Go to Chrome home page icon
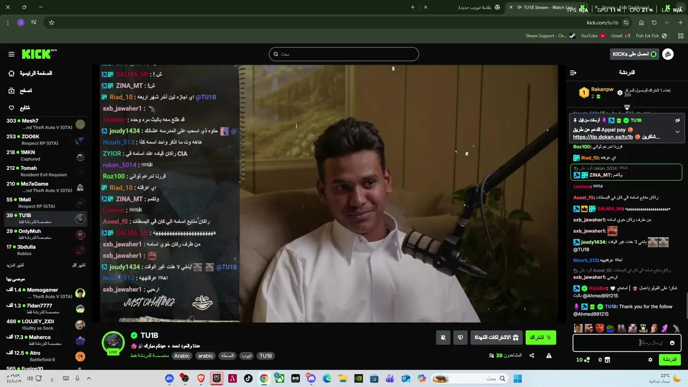688x387 pixels. pyautogui.click(x=641, y=23)
